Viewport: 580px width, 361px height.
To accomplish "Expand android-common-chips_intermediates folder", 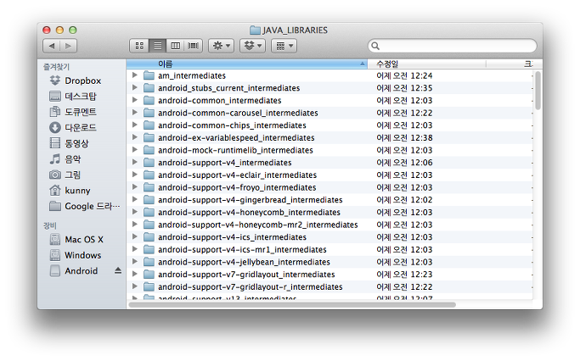I will [135, 125].
